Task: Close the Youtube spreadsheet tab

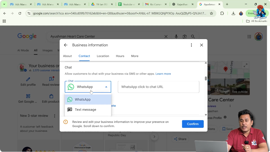Action: [x=139, y=4]
